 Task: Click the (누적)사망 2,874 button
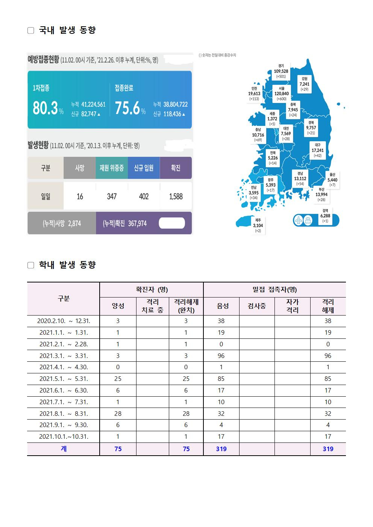click(62, 223)
